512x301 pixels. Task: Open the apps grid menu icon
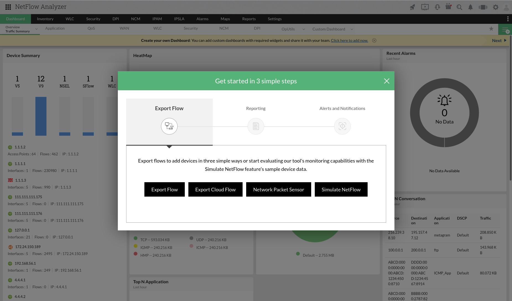coord(8,7)
